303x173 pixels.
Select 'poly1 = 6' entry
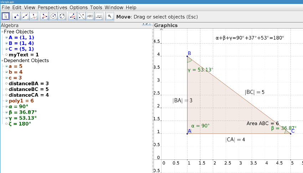(21, 101)
